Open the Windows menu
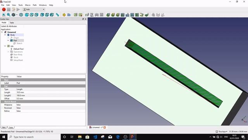This screenshot has height=140, width=248. 43,5
